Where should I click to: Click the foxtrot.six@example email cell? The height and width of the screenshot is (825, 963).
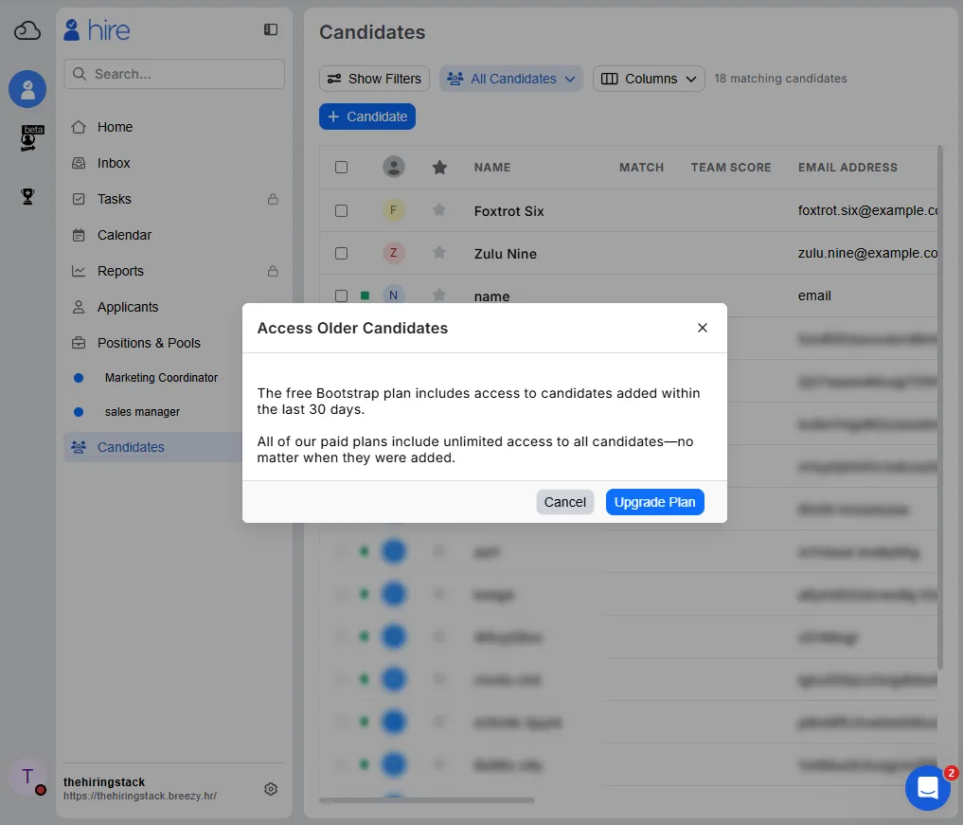[x=867, y=210]
